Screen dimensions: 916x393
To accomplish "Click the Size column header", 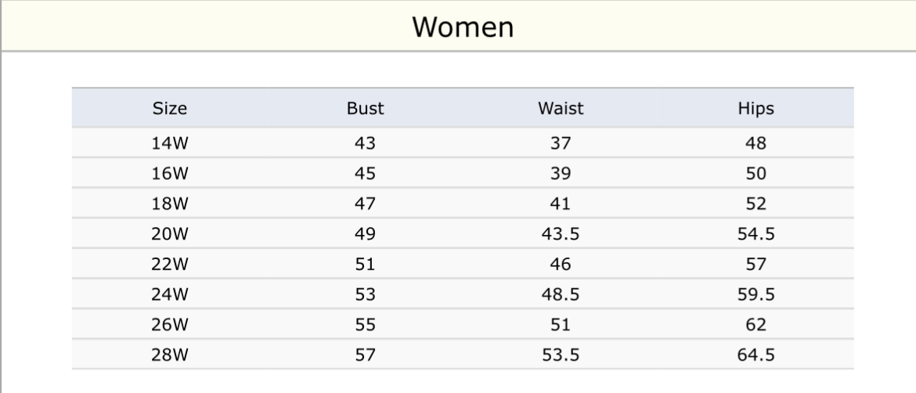I will pyautogui.click(x=170, y=109).
